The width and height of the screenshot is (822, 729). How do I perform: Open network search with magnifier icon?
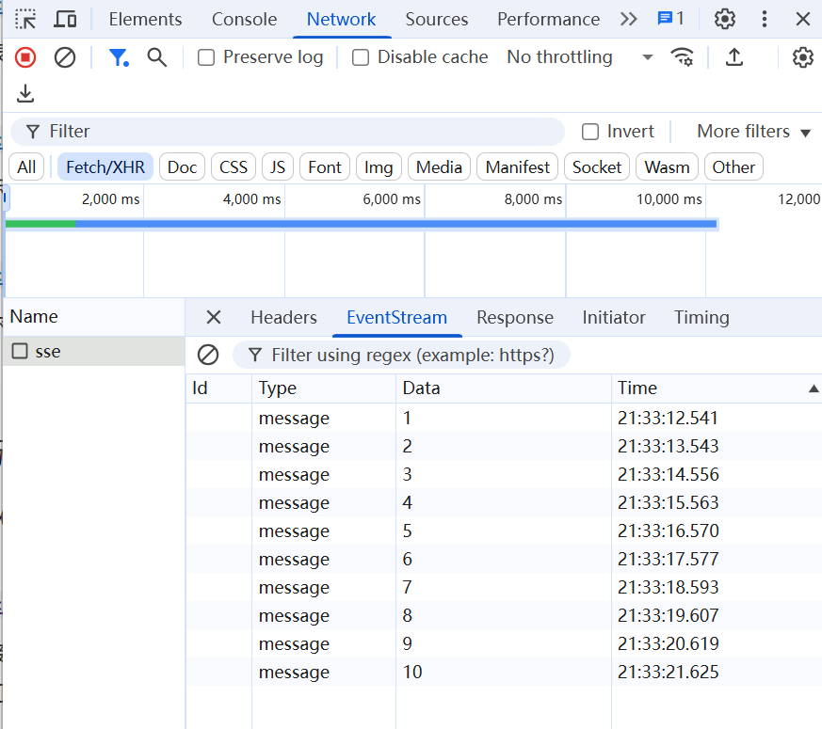coord(156,57)
